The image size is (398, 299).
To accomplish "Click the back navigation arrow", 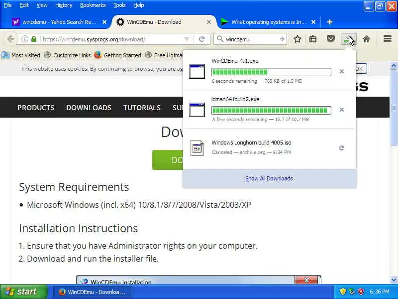I will (x=10, y=39).
